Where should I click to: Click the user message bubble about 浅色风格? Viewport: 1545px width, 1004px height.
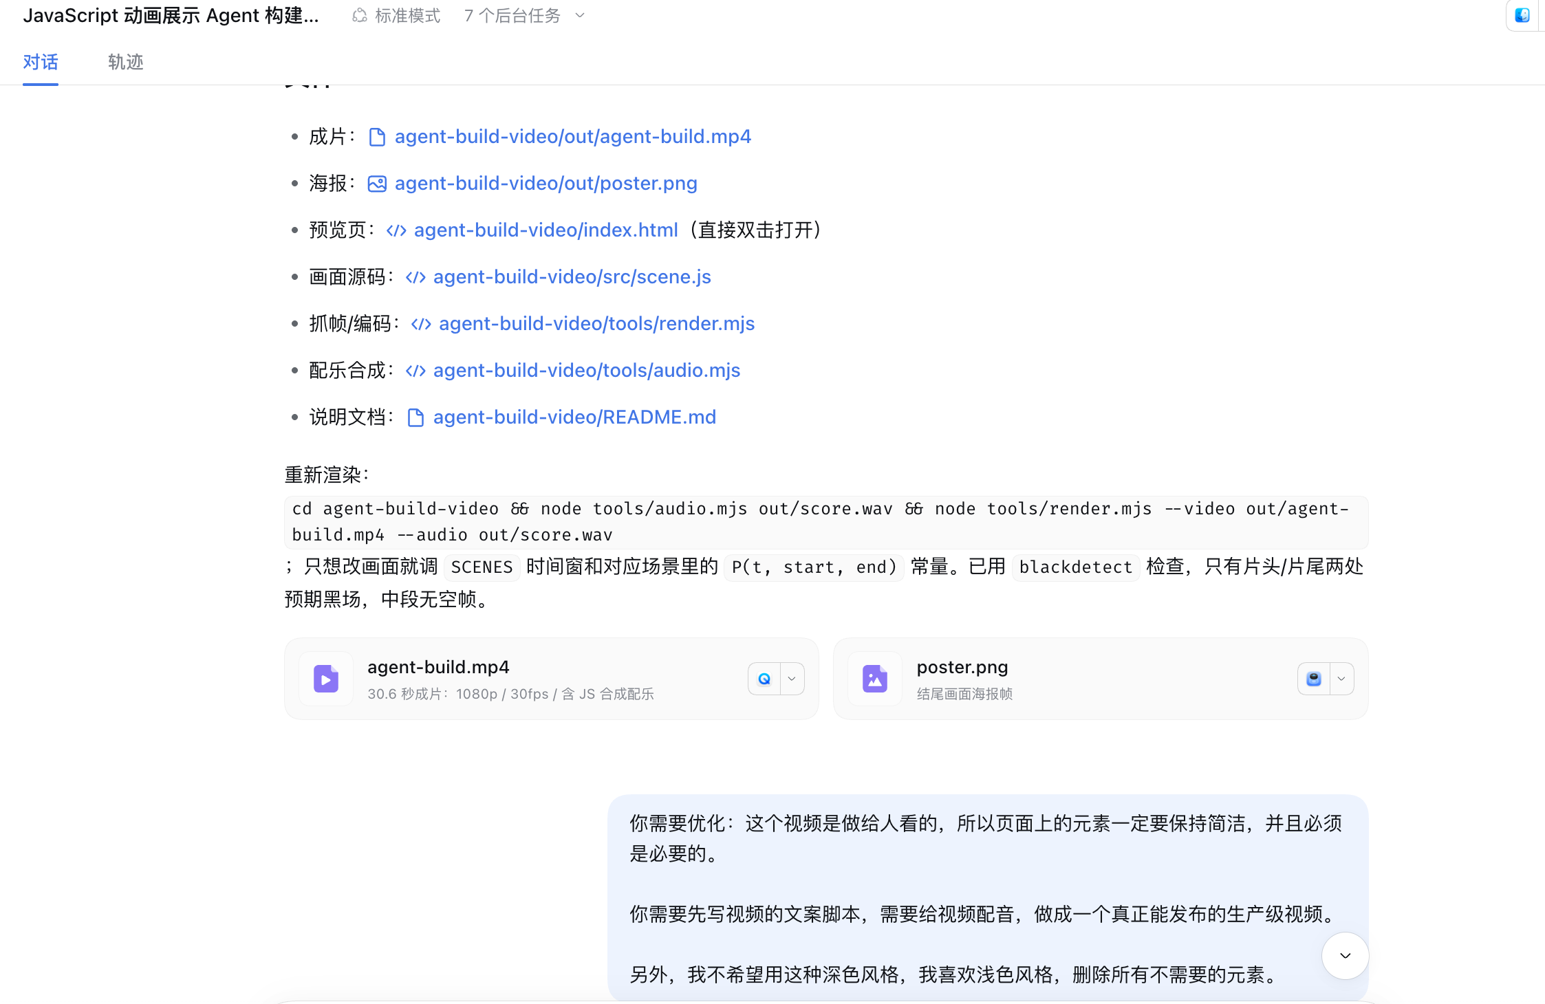coord(988,898)
